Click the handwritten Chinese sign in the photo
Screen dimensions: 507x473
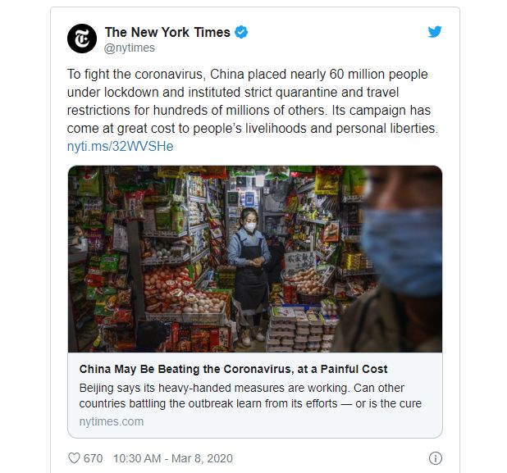[x=299, y=262]
